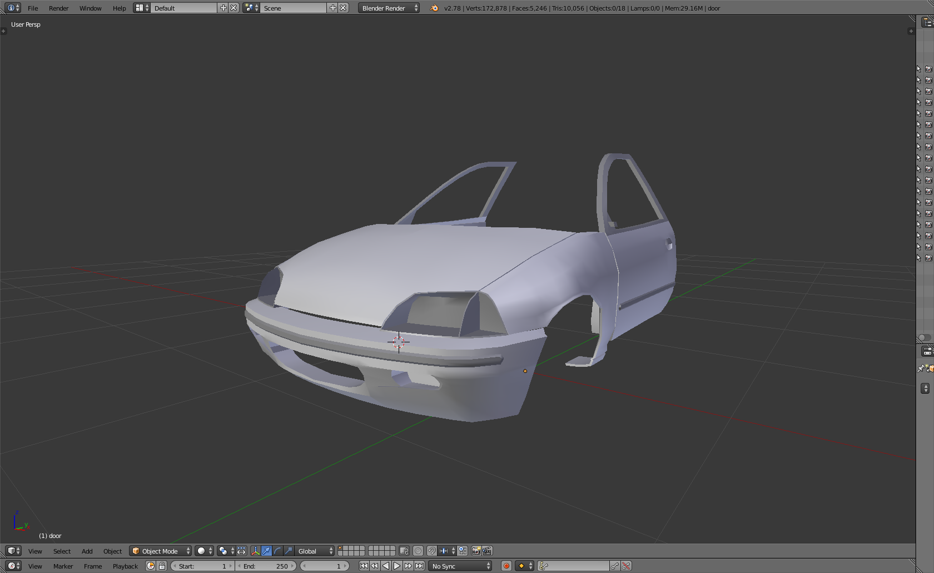Open the Timeline Frame menu
The height and width of the screenshot is (573, 934).
point(93,566)
